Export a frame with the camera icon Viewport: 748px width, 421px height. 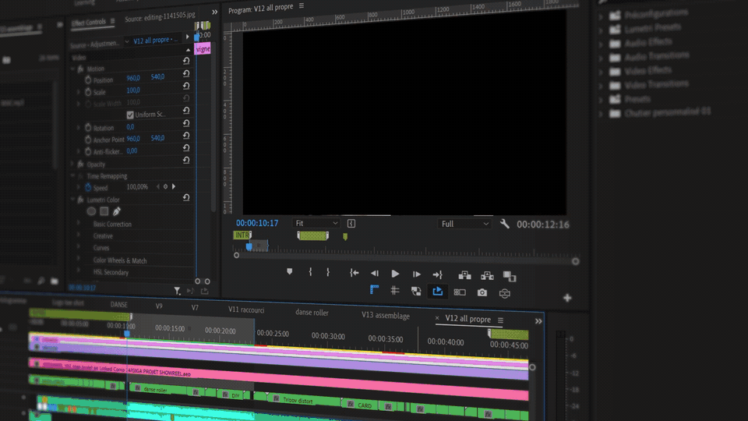click(482, 292)
